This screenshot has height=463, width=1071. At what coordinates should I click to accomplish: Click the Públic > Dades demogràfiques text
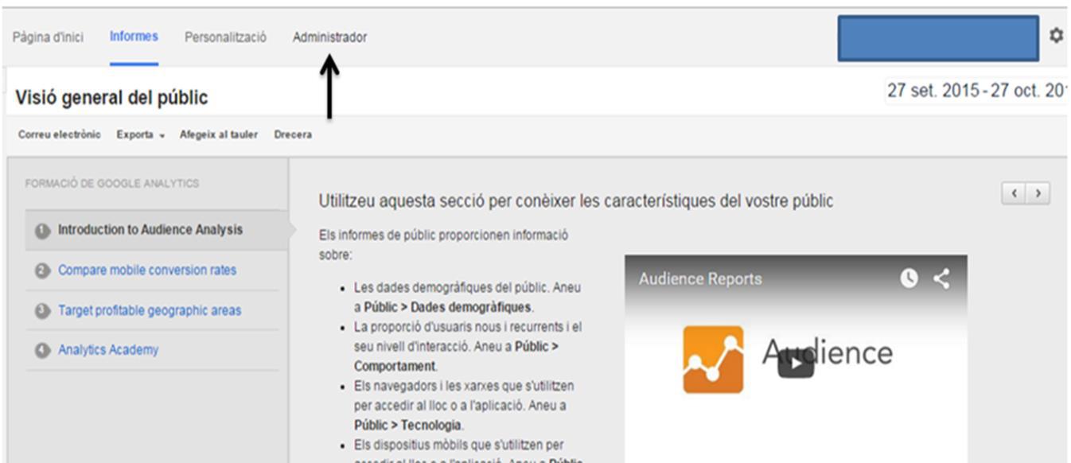[x=449, y=307]
